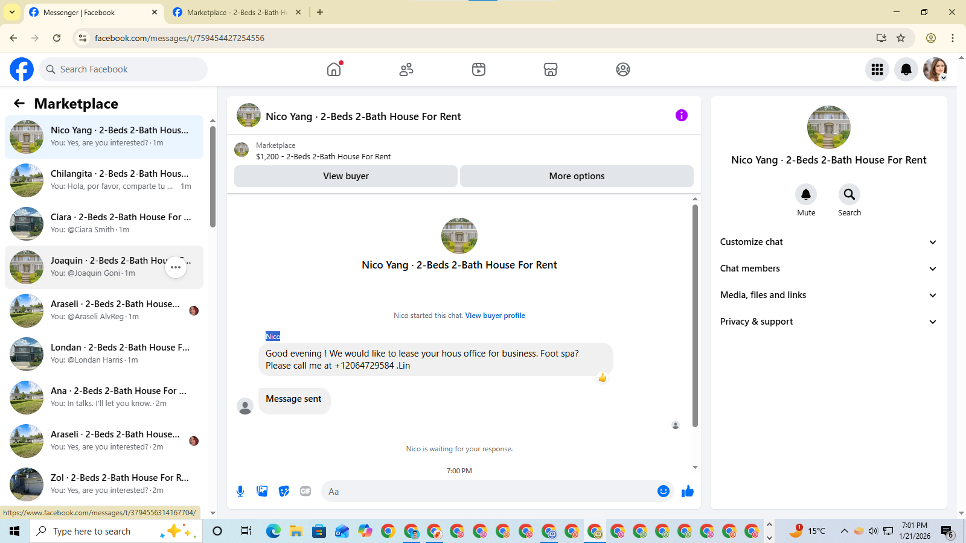Close the Marketplace browser tab
This screenshot has width=966, height=543.
coord(298,12)
